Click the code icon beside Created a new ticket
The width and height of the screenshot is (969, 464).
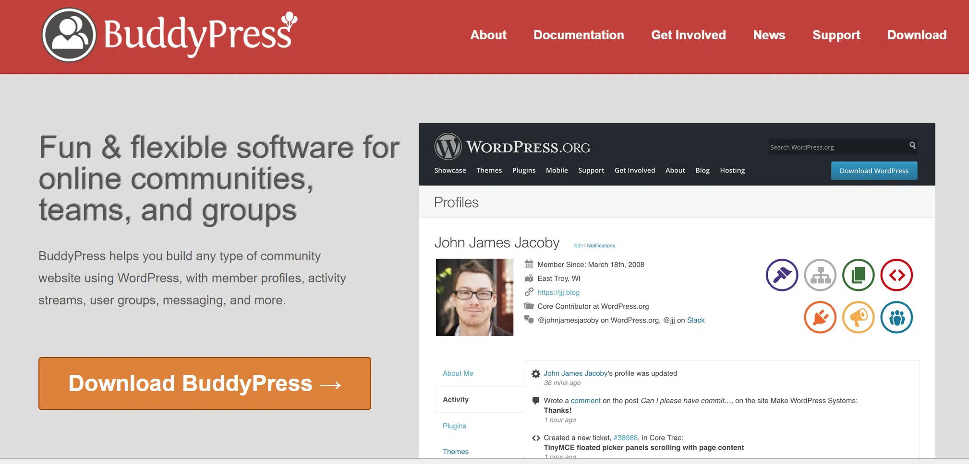[536, 438]
